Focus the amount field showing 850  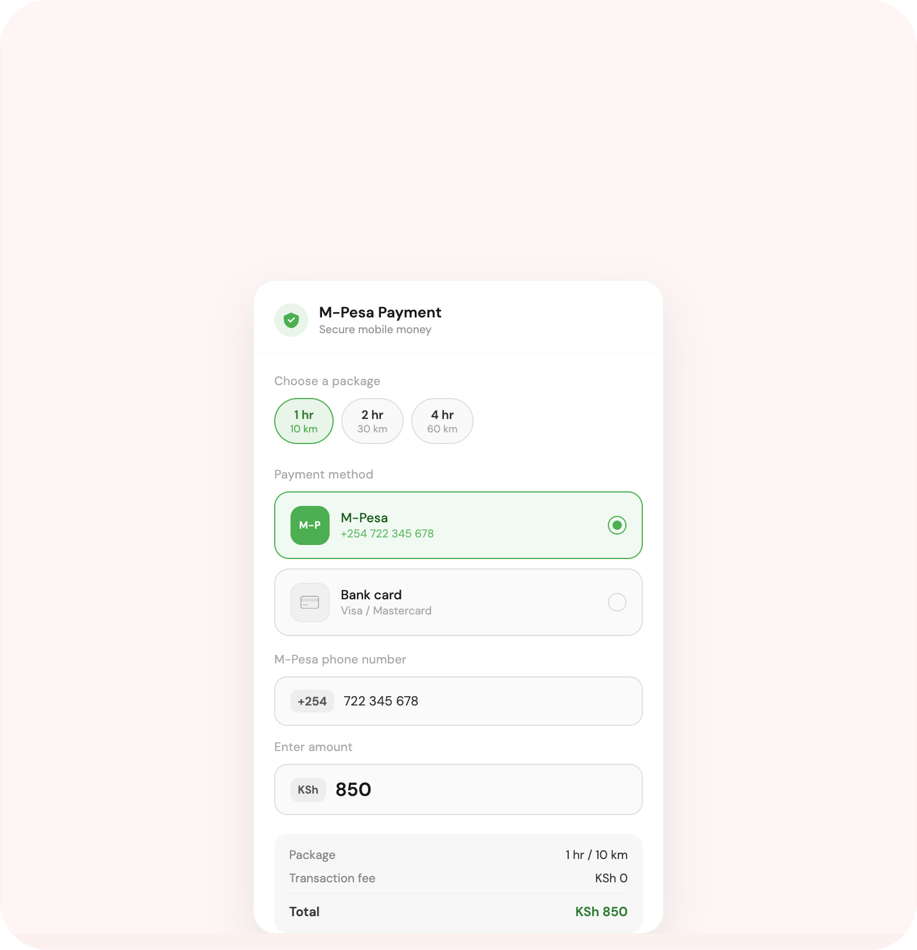tap(459, 790)
